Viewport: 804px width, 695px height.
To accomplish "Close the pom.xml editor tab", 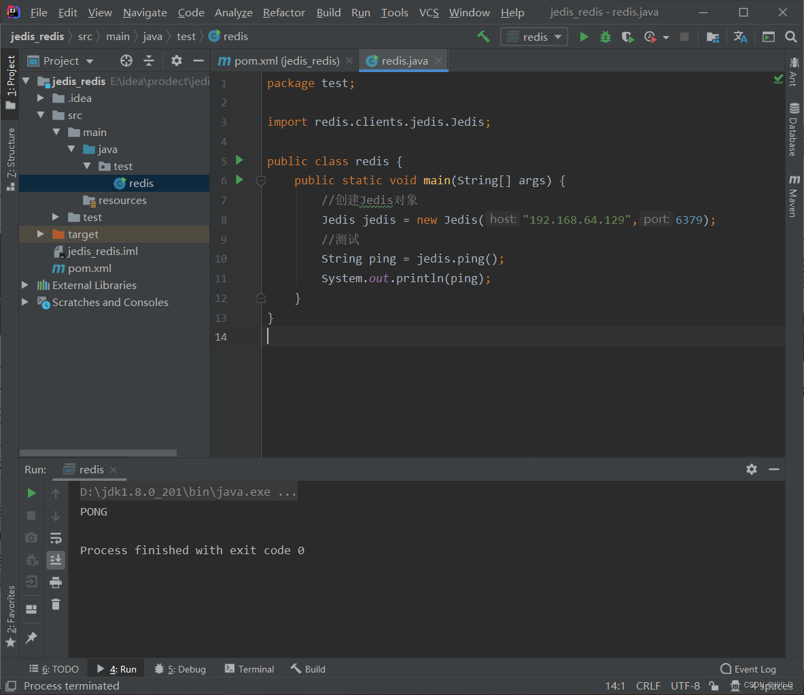I will tap(349, 61).
